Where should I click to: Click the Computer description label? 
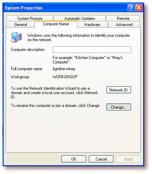[28, 50]
